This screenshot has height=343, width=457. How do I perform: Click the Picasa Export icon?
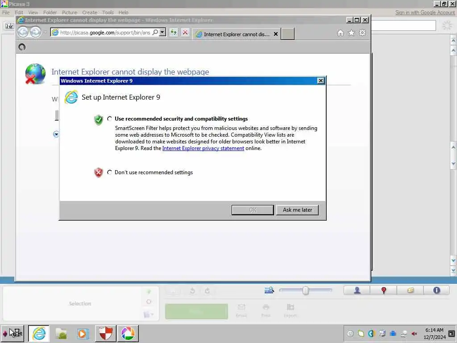pyautogui.click(x=290, y=311)
